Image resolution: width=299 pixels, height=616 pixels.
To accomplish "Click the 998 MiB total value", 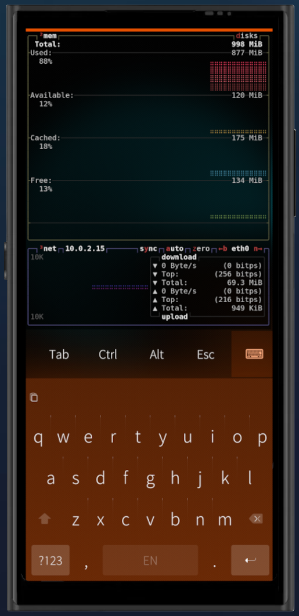I will point(247,45).
